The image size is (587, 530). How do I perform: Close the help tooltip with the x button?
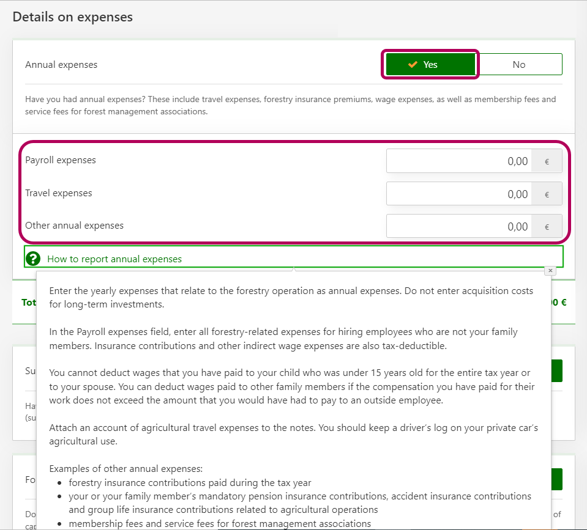tap(550, 271)
